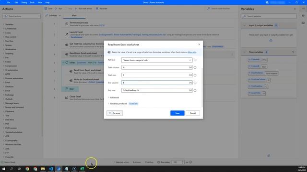Viewport: 307px width, 172px height.
Task: Open more options for action row 4
Action: [x=232, y=54]
